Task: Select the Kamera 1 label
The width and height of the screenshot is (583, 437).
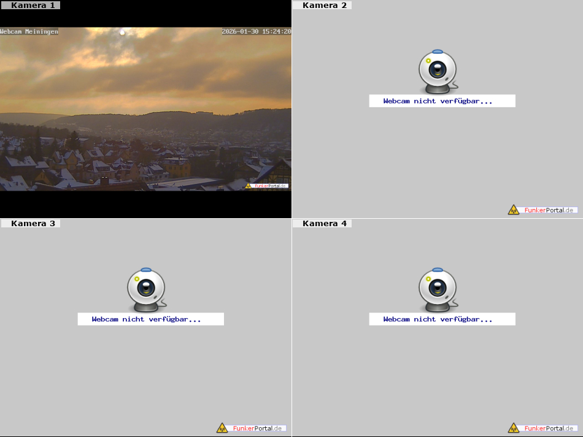Action: tap(33, 6)
